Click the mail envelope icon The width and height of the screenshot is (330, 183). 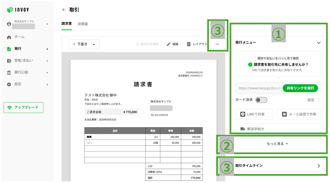pyautogui.click(x=284, y=114)
